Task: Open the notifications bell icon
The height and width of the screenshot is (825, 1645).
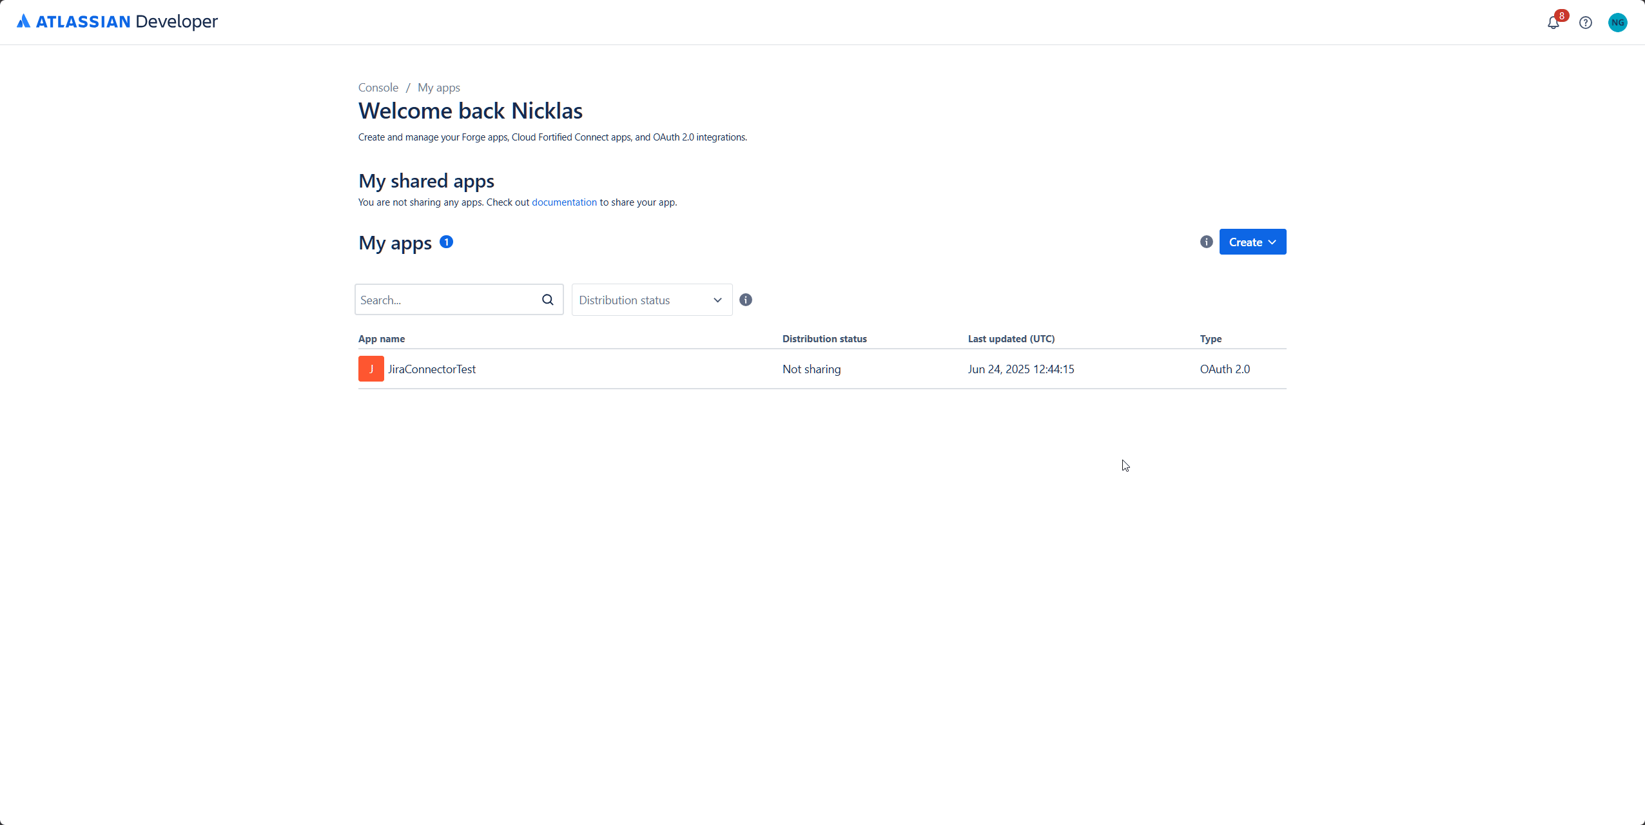Action: [1553, 23]
